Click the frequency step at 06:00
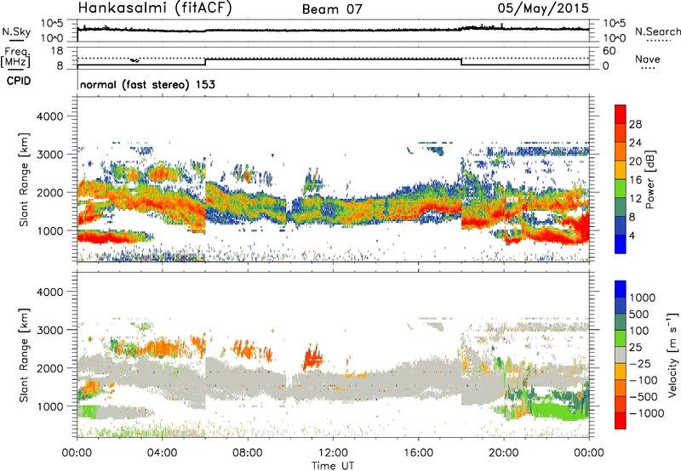This screenshot has height=471, width=681. coord(205,61)
